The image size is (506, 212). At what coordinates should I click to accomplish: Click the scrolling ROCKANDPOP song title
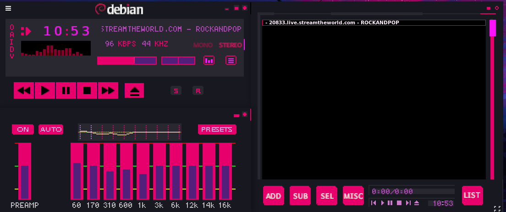click(x=171, y=29)
